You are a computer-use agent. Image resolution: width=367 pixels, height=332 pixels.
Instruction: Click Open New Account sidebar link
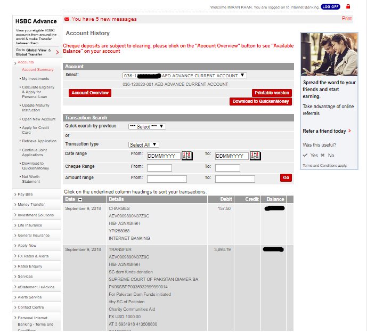(x=39, y=119)
